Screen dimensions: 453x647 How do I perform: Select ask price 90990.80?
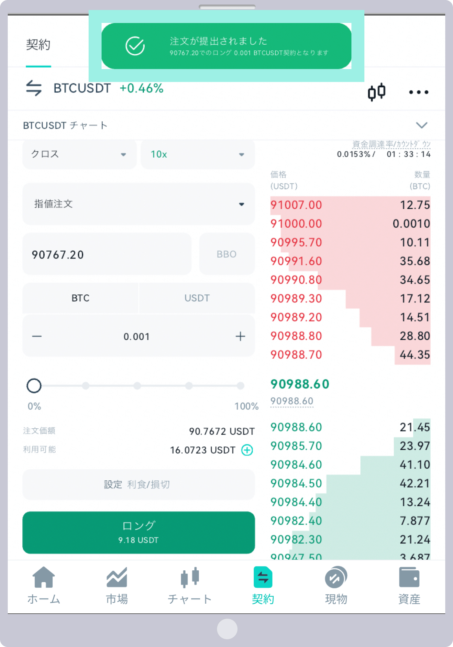[296, 280]
